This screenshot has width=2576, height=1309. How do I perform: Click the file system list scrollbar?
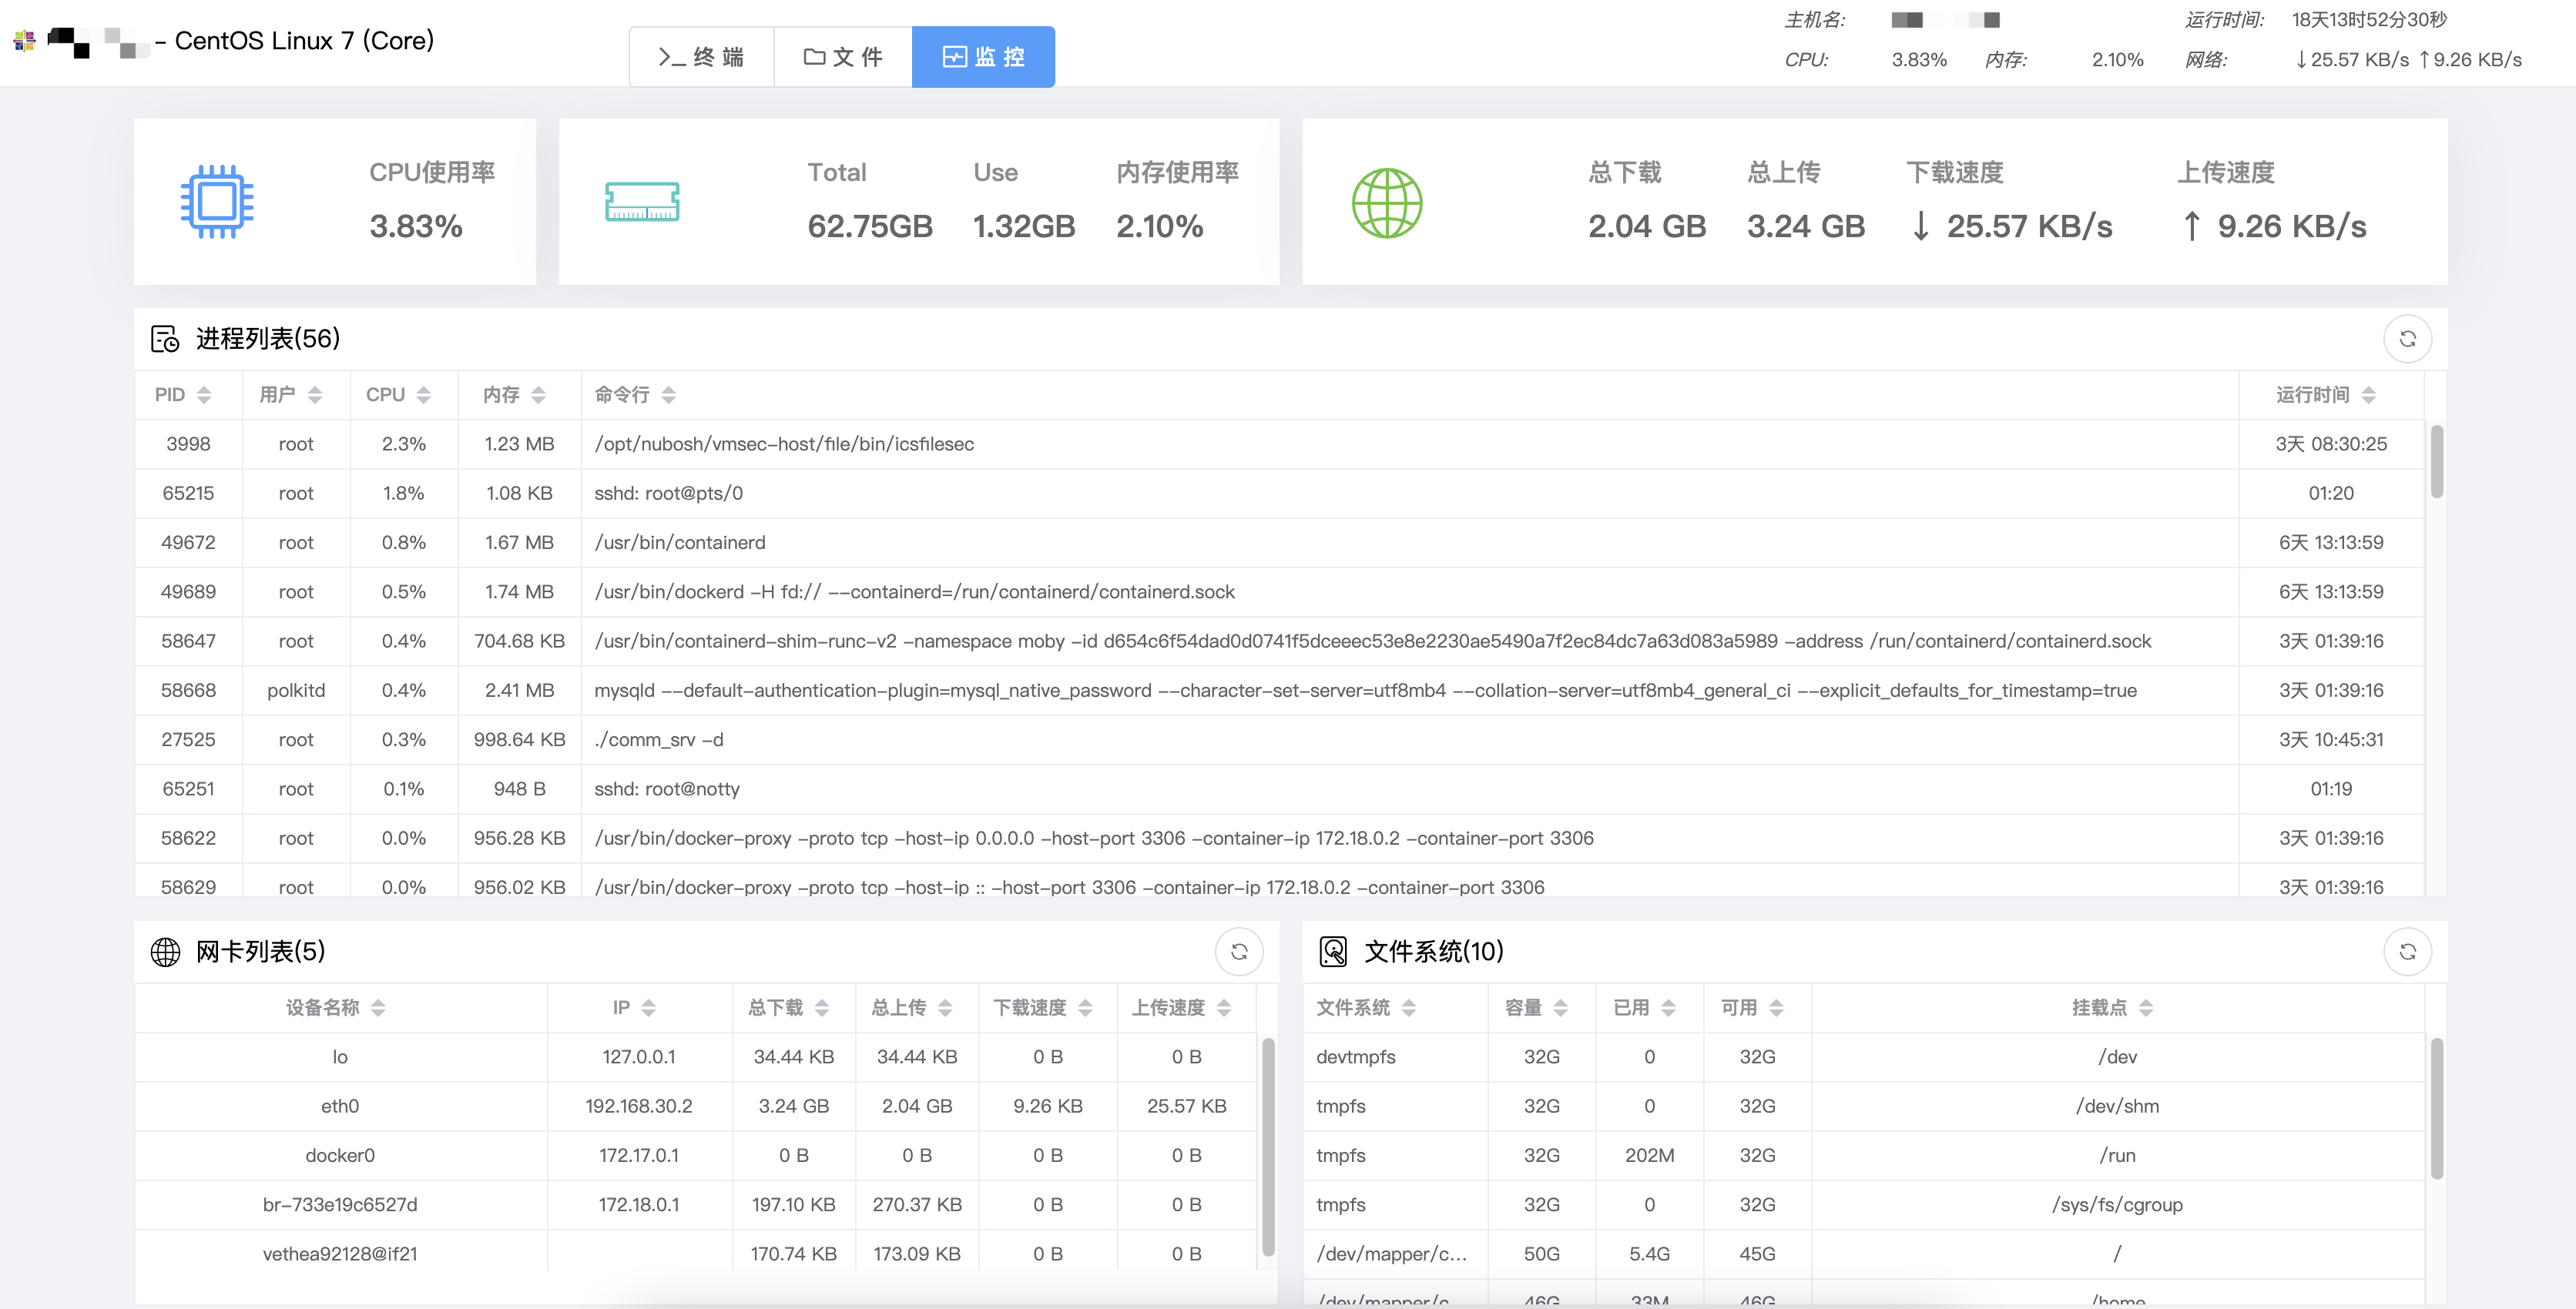(x=2437, y=1109)
